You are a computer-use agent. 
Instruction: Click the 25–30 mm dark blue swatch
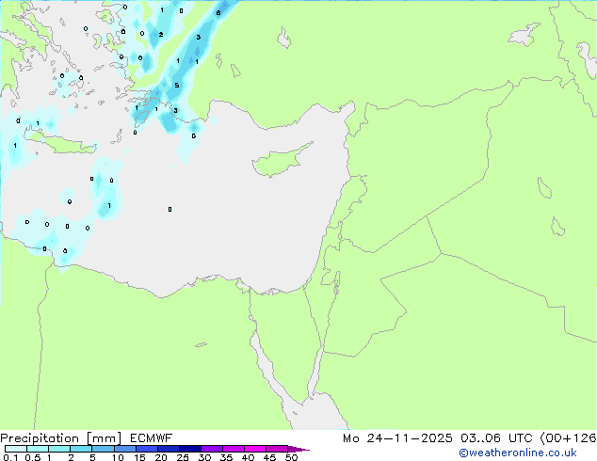pyautogui.click(x=190, y=449)
